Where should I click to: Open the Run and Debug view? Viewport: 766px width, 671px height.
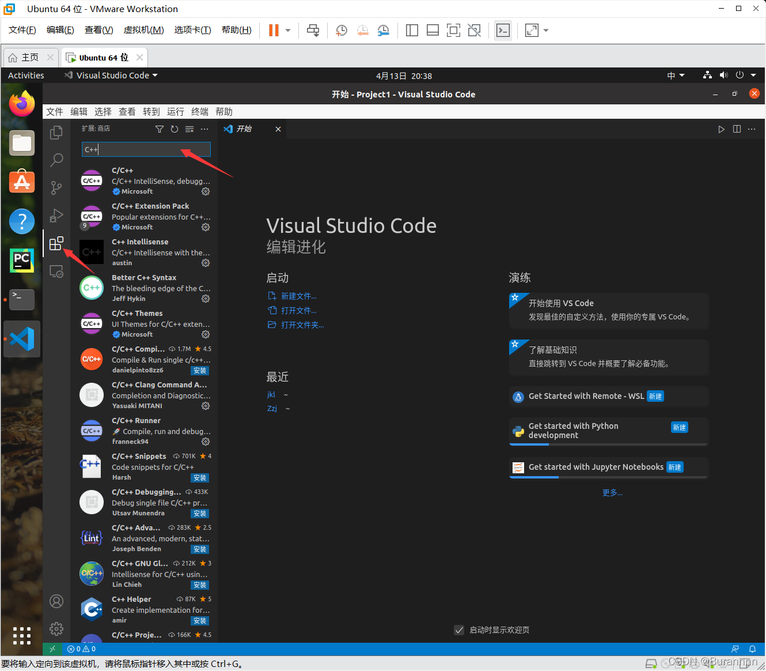pyautogui.click(x=56, y=215)
